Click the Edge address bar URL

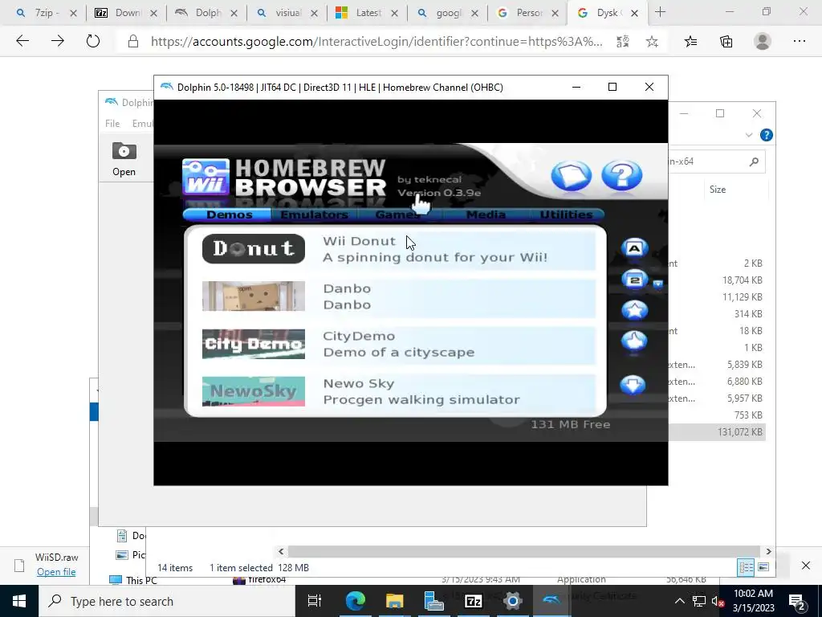coord(376,42)
